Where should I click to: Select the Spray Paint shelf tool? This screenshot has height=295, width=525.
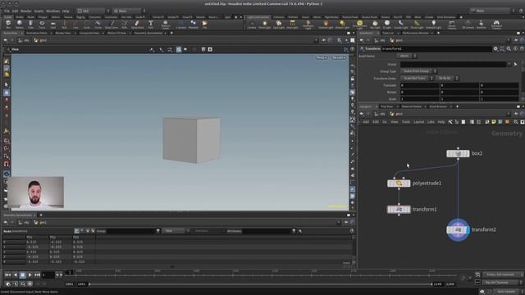pos(137,24)
